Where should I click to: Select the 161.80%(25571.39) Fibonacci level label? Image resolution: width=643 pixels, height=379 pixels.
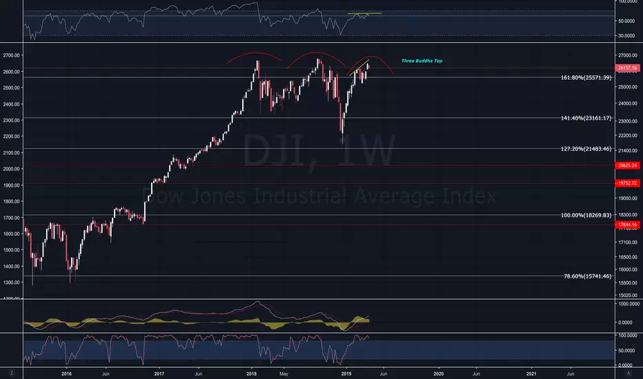coord(586,77)
